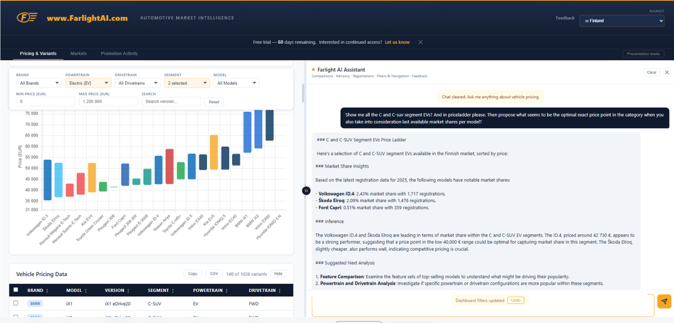Open the Market Finland dropdown
The height and width of the screenshot is (323, 674).
[x=622, y=21]
